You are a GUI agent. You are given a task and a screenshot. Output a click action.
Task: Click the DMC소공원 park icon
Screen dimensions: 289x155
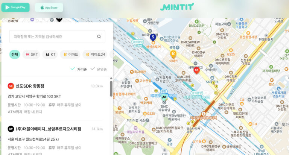click(x=197, y=21)
